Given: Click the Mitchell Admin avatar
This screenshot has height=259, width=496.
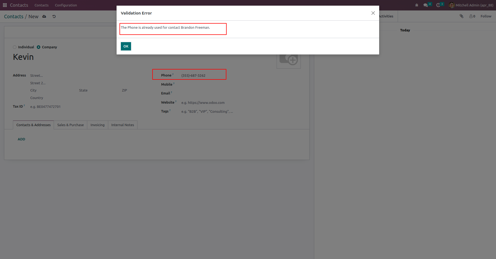Looking at the screenshot, I should coord(452,5).
